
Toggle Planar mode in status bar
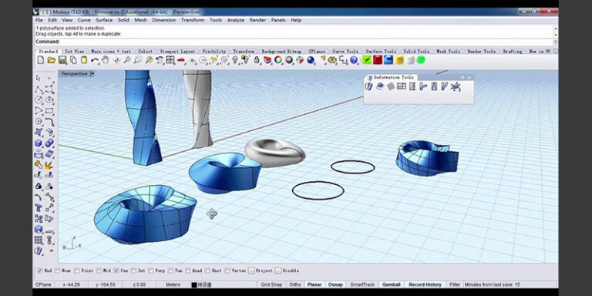point(314,284)
